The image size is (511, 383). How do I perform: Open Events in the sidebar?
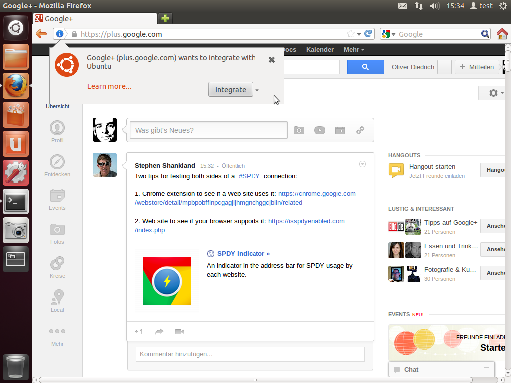point(57,195)
